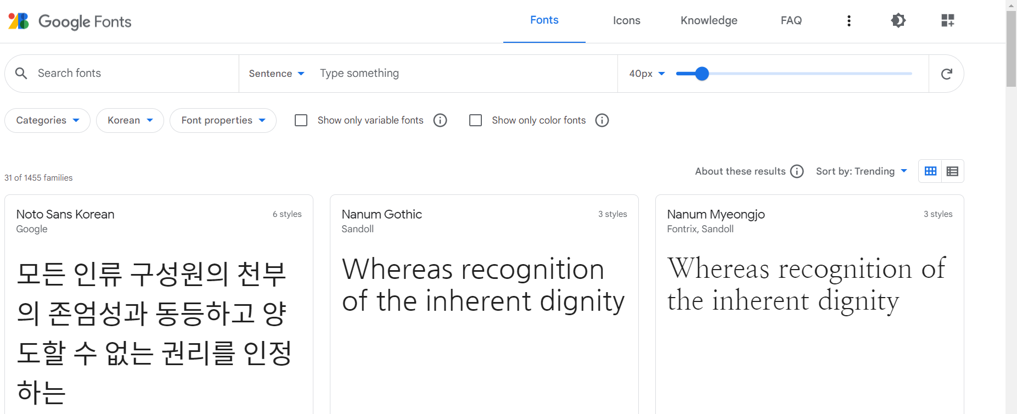
Task: Expand the Korean language filter dropdown
Action: (130, 120)
